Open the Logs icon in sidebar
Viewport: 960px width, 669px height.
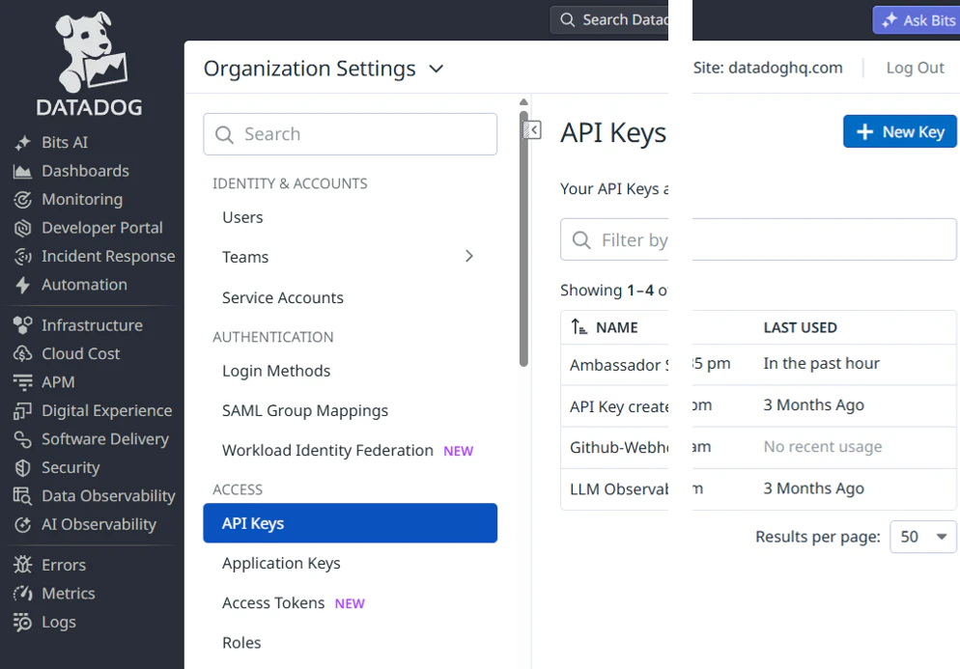22,622
